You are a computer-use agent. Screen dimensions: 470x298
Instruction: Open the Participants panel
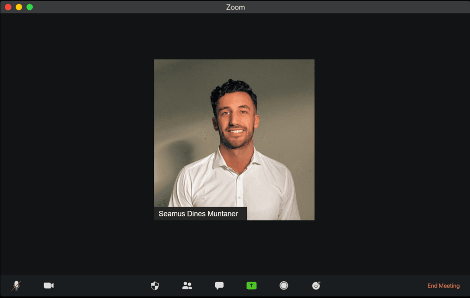[x=187, y=286]
